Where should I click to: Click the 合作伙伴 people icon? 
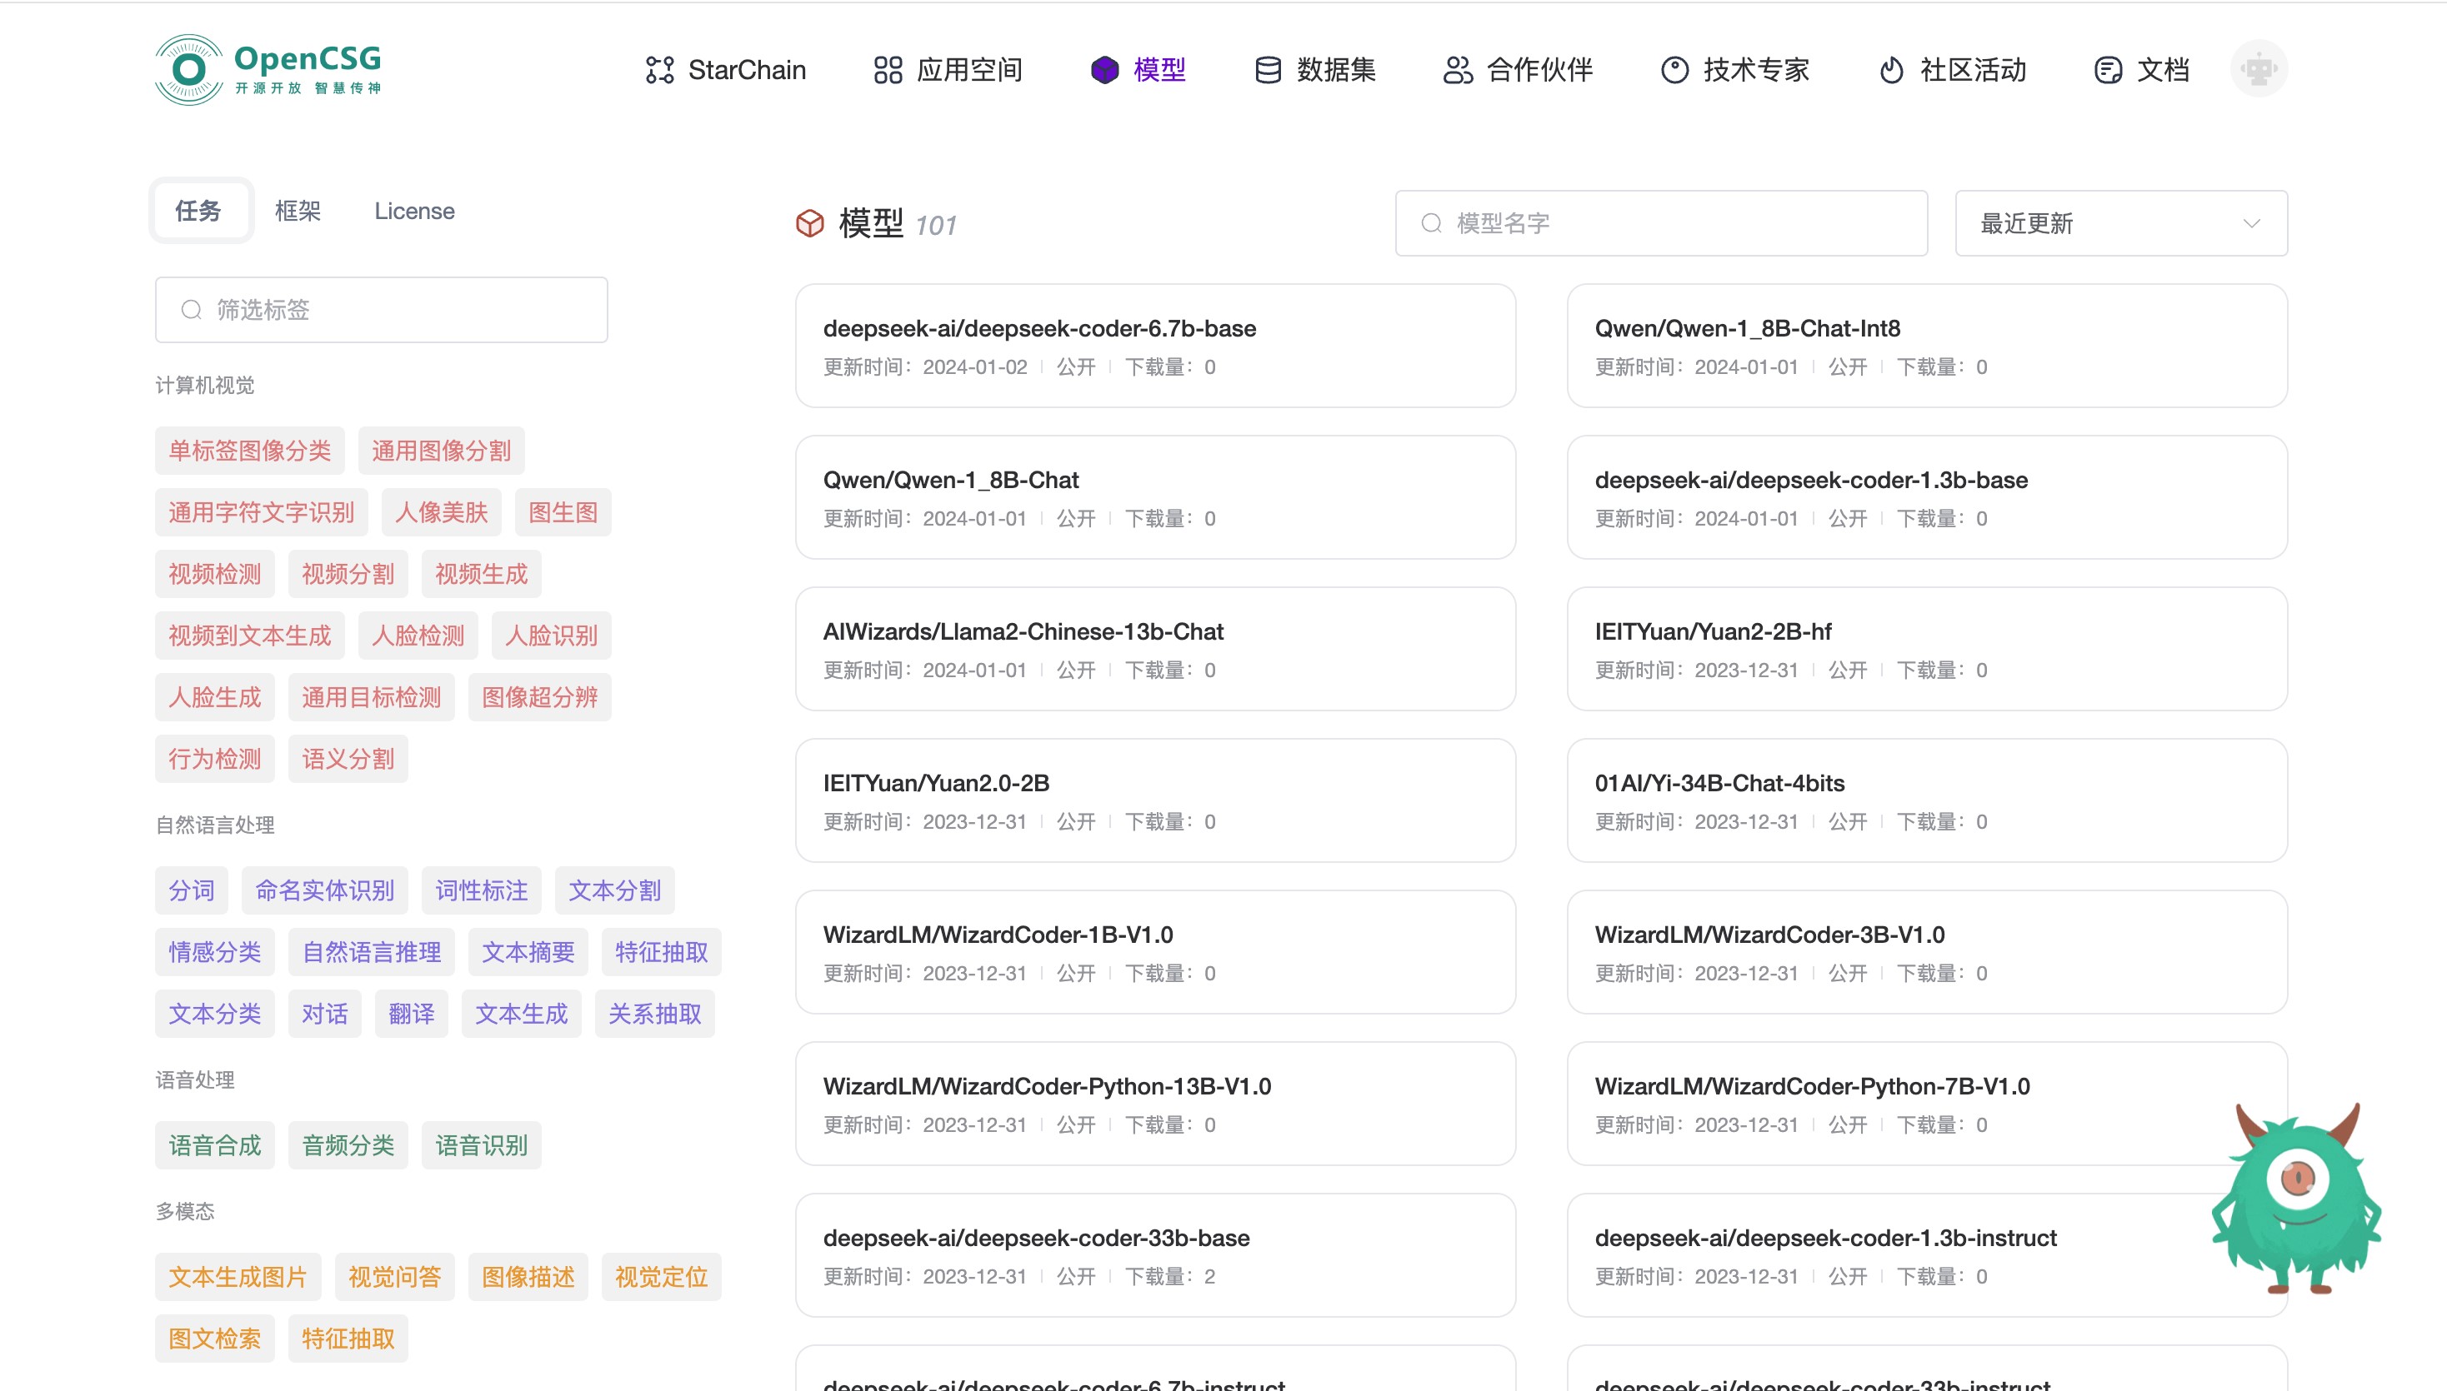pyautogui.click(x=1458, y=70)
